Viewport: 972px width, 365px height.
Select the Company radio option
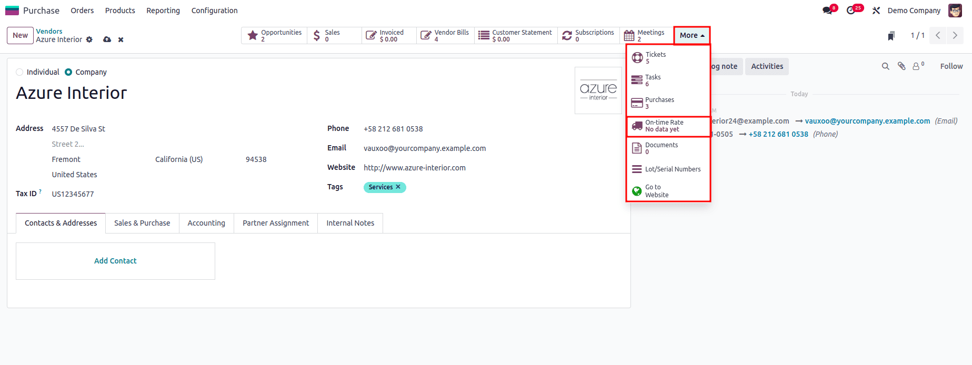point(68,72)
